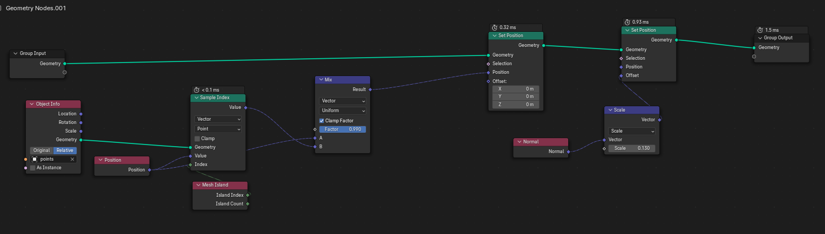
Task: Open Uniform factor mode dropdown in Mix node
Action: (343, 111)
